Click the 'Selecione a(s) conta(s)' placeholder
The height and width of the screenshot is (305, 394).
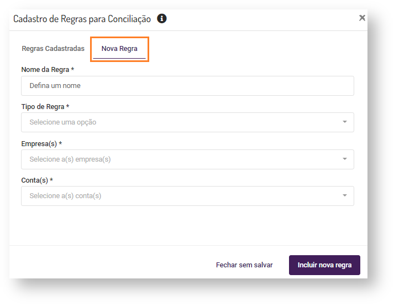tap(65, 196)
